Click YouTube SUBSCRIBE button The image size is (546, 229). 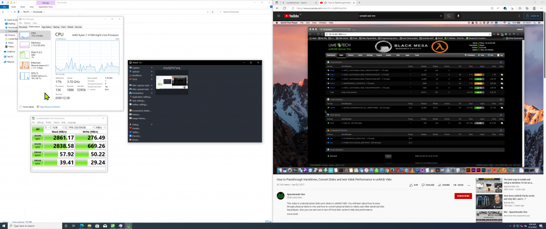click(x=463, y=196)
